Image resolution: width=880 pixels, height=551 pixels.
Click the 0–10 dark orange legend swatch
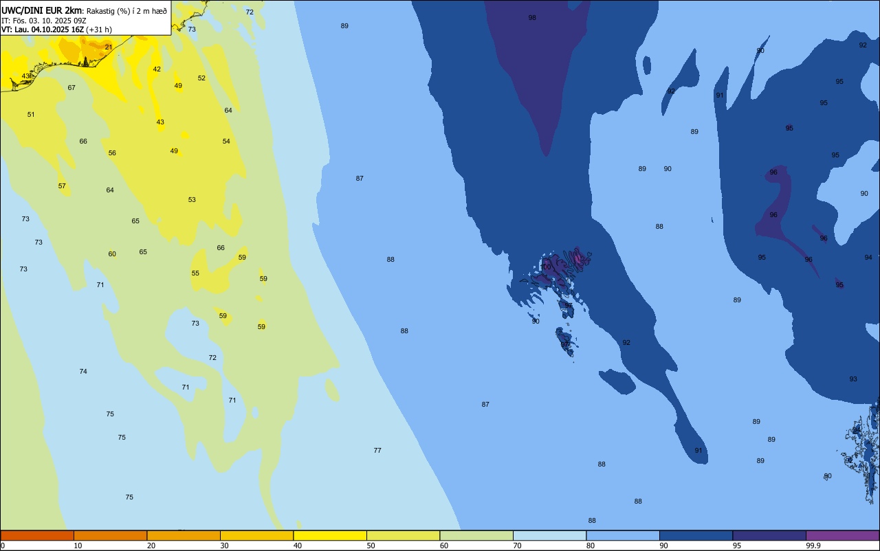tap(37, 535)
